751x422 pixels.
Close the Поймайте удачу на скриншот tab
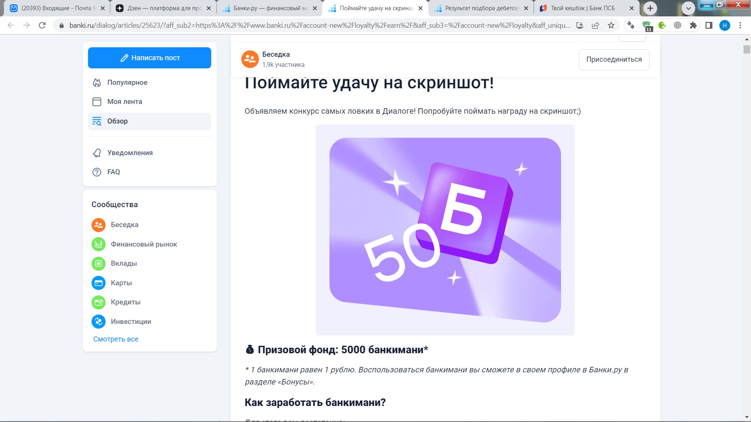420,8
